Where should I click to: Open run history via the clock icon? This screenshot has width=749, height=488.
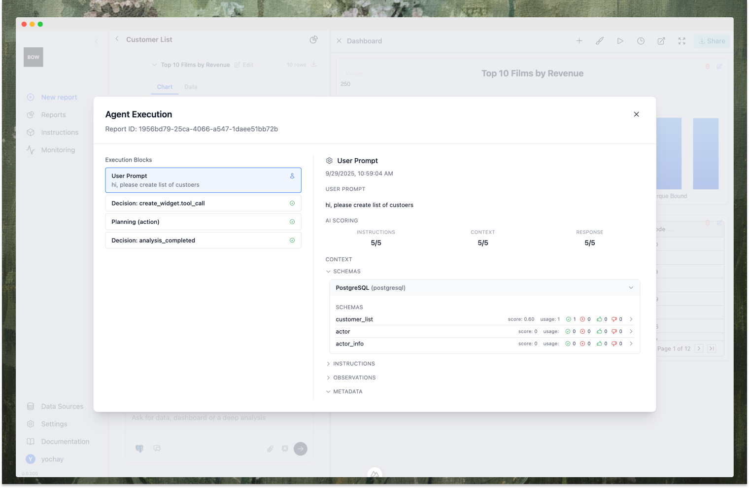coord(641,41)
